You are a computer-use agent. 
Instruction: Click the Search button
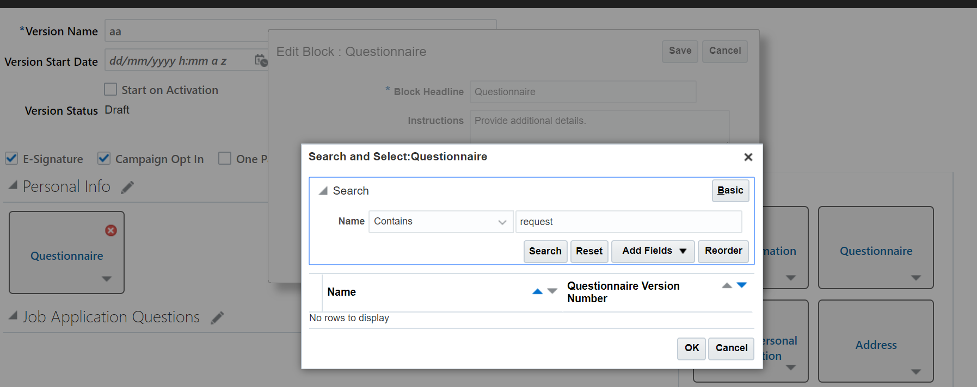(545, 251)
